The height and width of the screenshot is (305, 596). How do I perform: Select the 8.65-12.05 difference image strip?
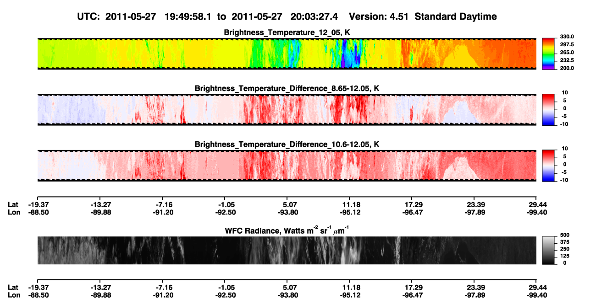pos(287,109)
